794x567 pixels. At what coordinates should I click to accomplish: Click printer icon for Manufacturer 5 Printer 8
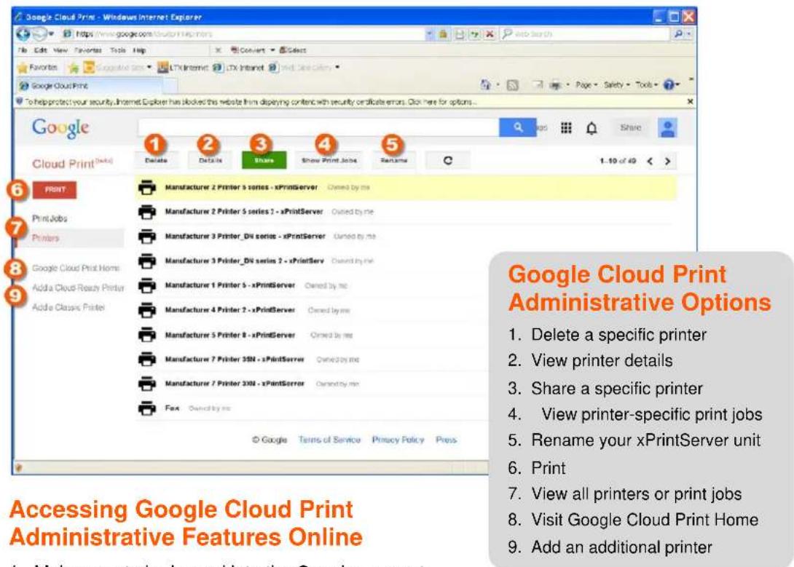[x=147, y=334]
